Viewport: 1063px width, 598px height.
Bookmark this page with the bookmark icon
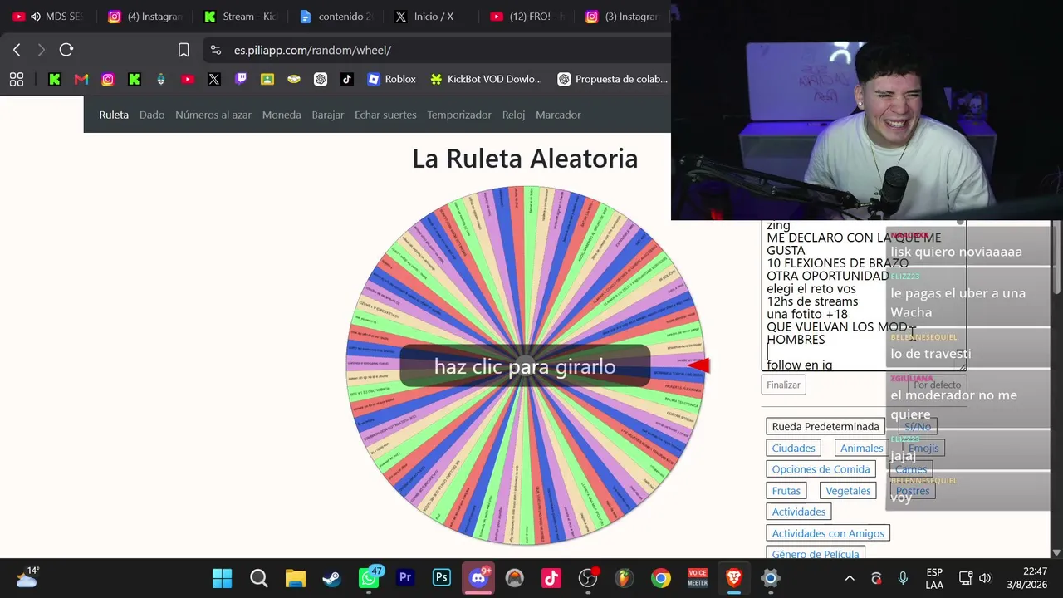pos(184,50)
